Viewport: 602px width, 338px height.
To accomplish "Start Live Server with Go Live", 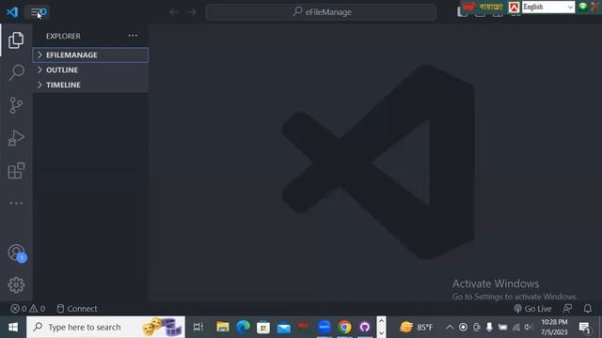I will click(x=532, y=309).
